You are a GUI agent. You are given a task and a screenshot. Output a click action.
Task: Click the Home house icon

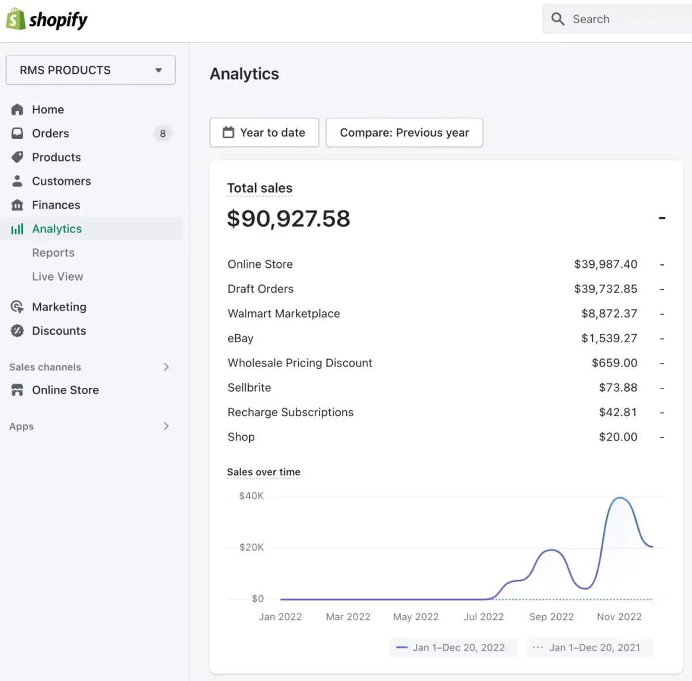coord(17,110)
